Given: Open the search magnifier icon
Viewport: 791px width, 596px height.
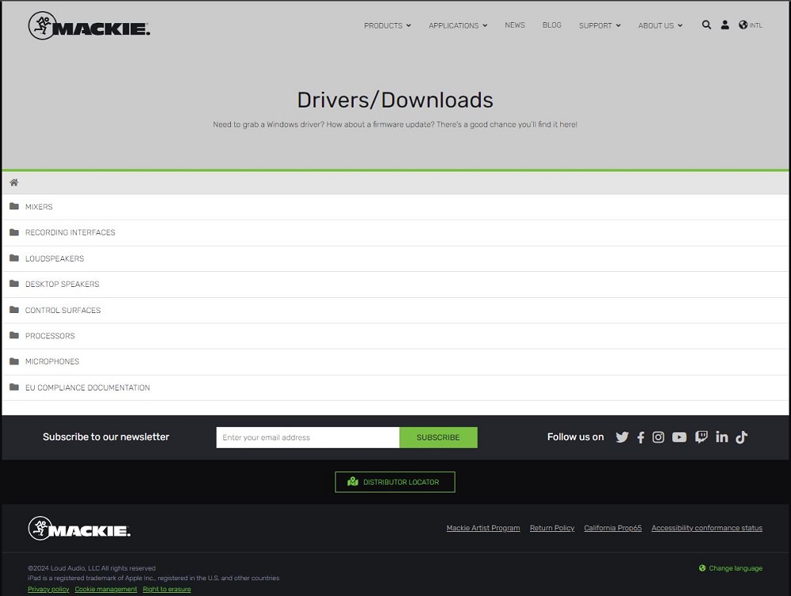Looking at the screenshot, I should [x=706, y=25].
